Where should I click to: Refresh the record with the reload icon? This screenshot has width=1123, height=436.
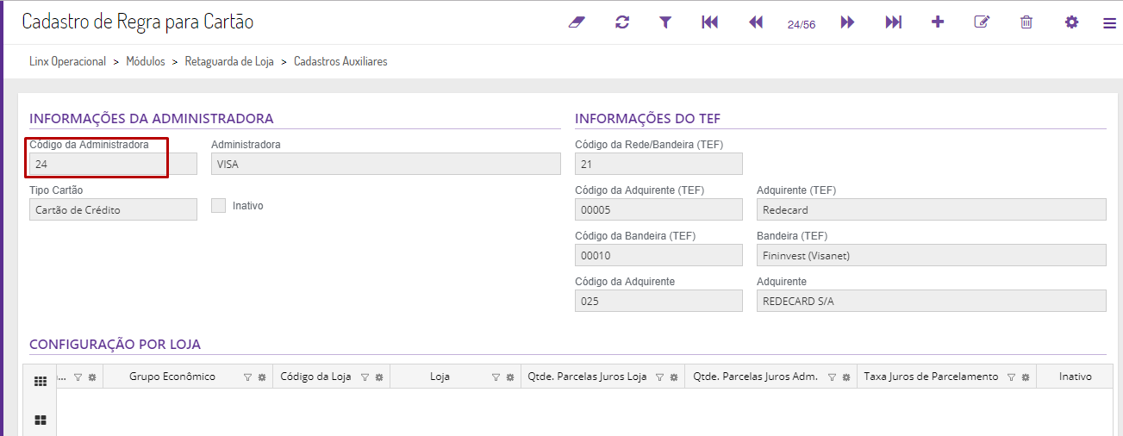[x=622, y=22]
